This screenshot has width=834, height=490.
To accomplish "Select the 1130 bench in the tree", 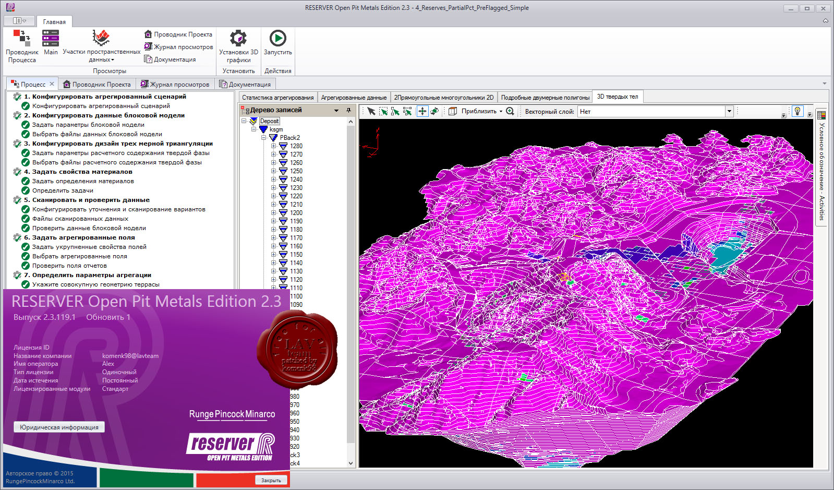I will [296, 271].
